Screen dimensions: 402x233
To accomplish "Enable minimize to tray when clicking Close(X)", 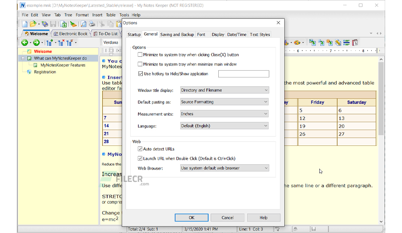I will [140, 55].
